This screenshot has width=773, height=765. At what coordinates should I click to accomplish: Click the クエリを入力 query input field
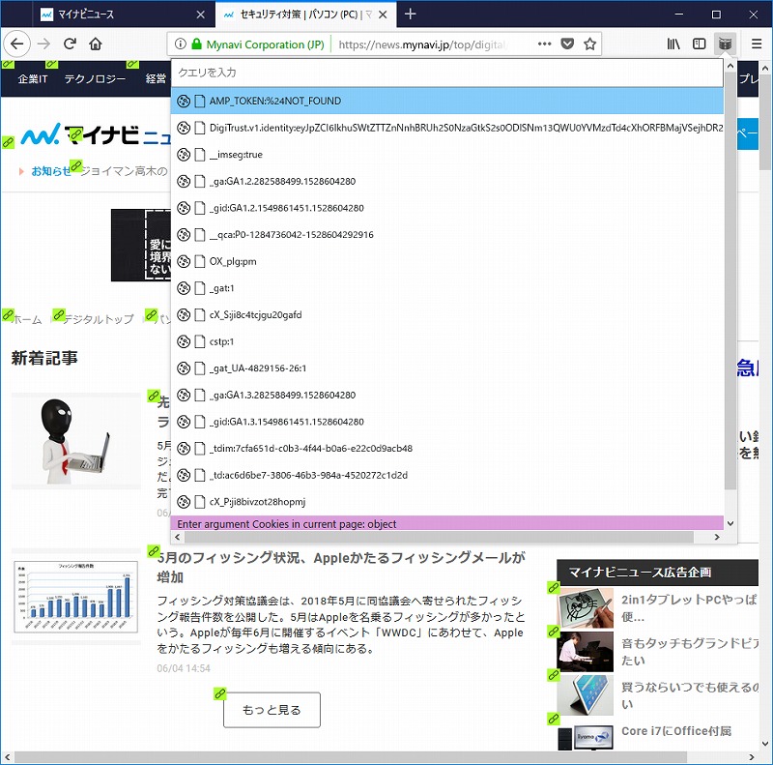click(x=446, y=73)
